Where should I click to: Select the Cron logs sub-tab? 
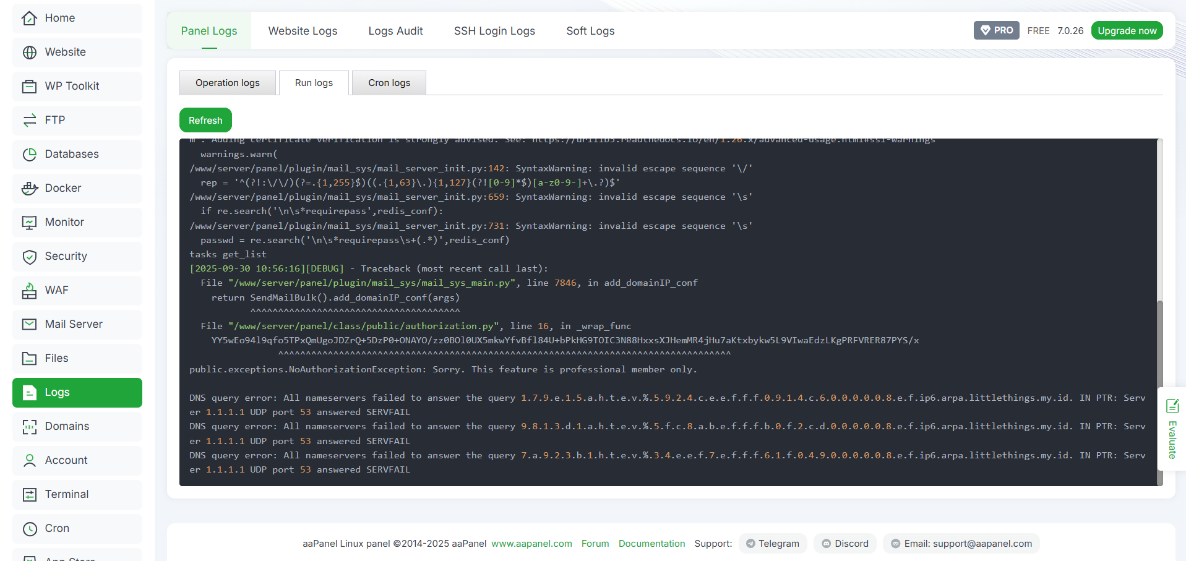point(389,83)
